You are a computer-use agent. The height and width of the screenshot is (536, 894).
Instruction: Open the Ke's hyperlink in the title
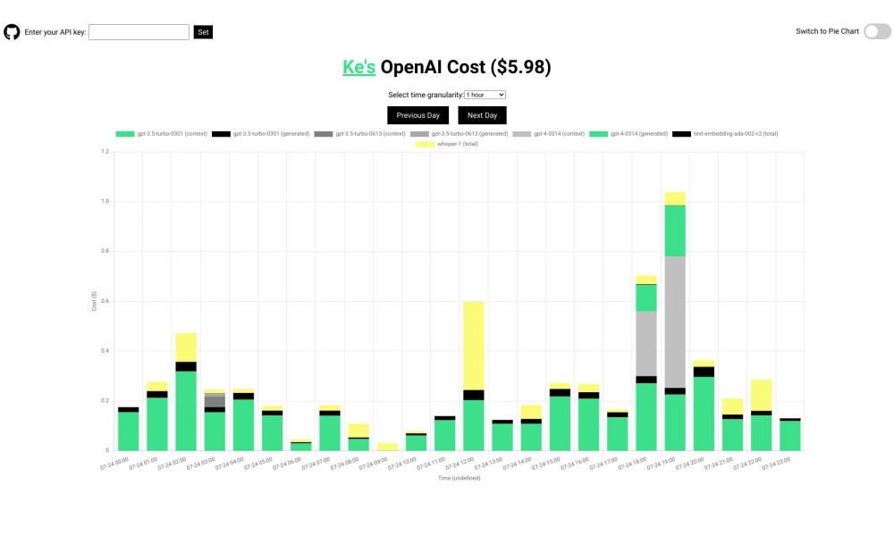[358, 67]
